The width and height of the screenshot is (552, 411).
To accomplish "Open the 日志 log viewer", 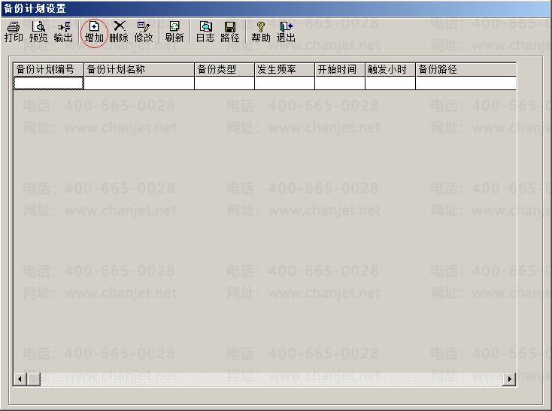I will (205, 32).
